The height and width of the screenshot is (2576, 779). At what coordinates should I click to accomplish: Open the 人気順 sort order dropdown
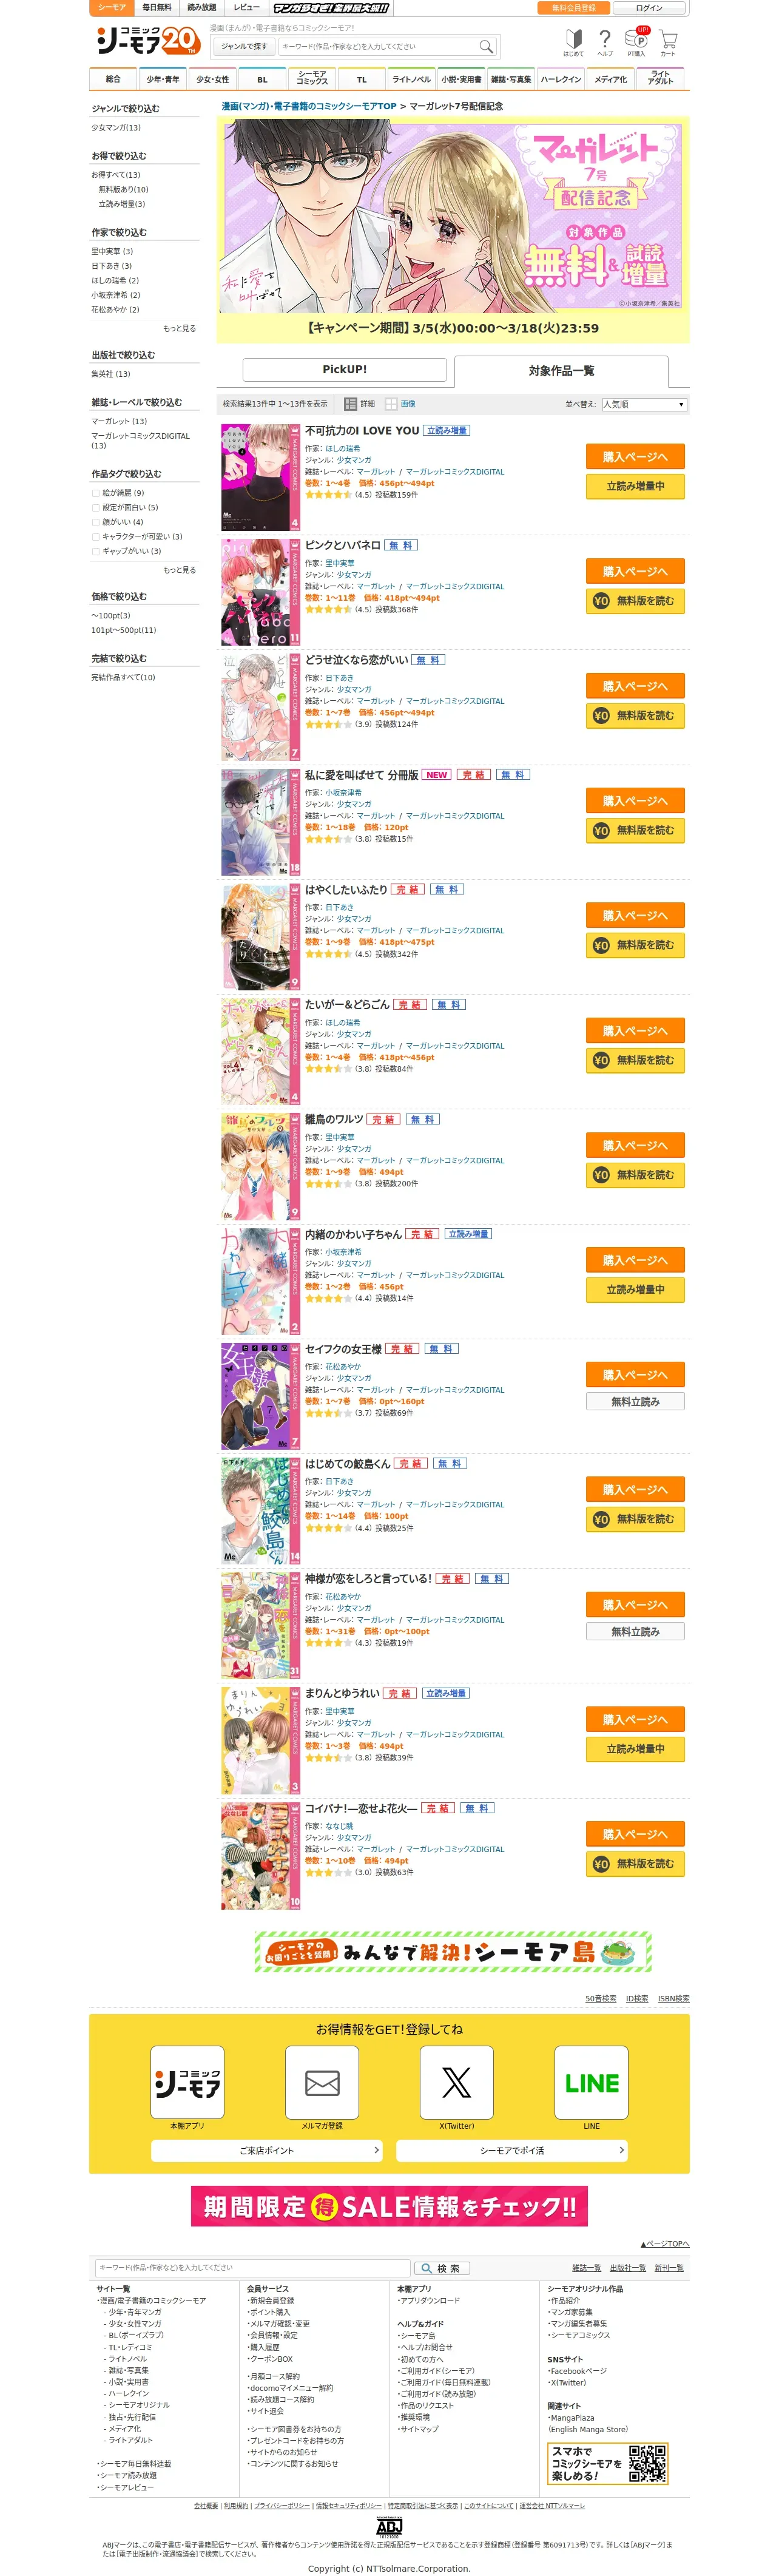point(644,404)
